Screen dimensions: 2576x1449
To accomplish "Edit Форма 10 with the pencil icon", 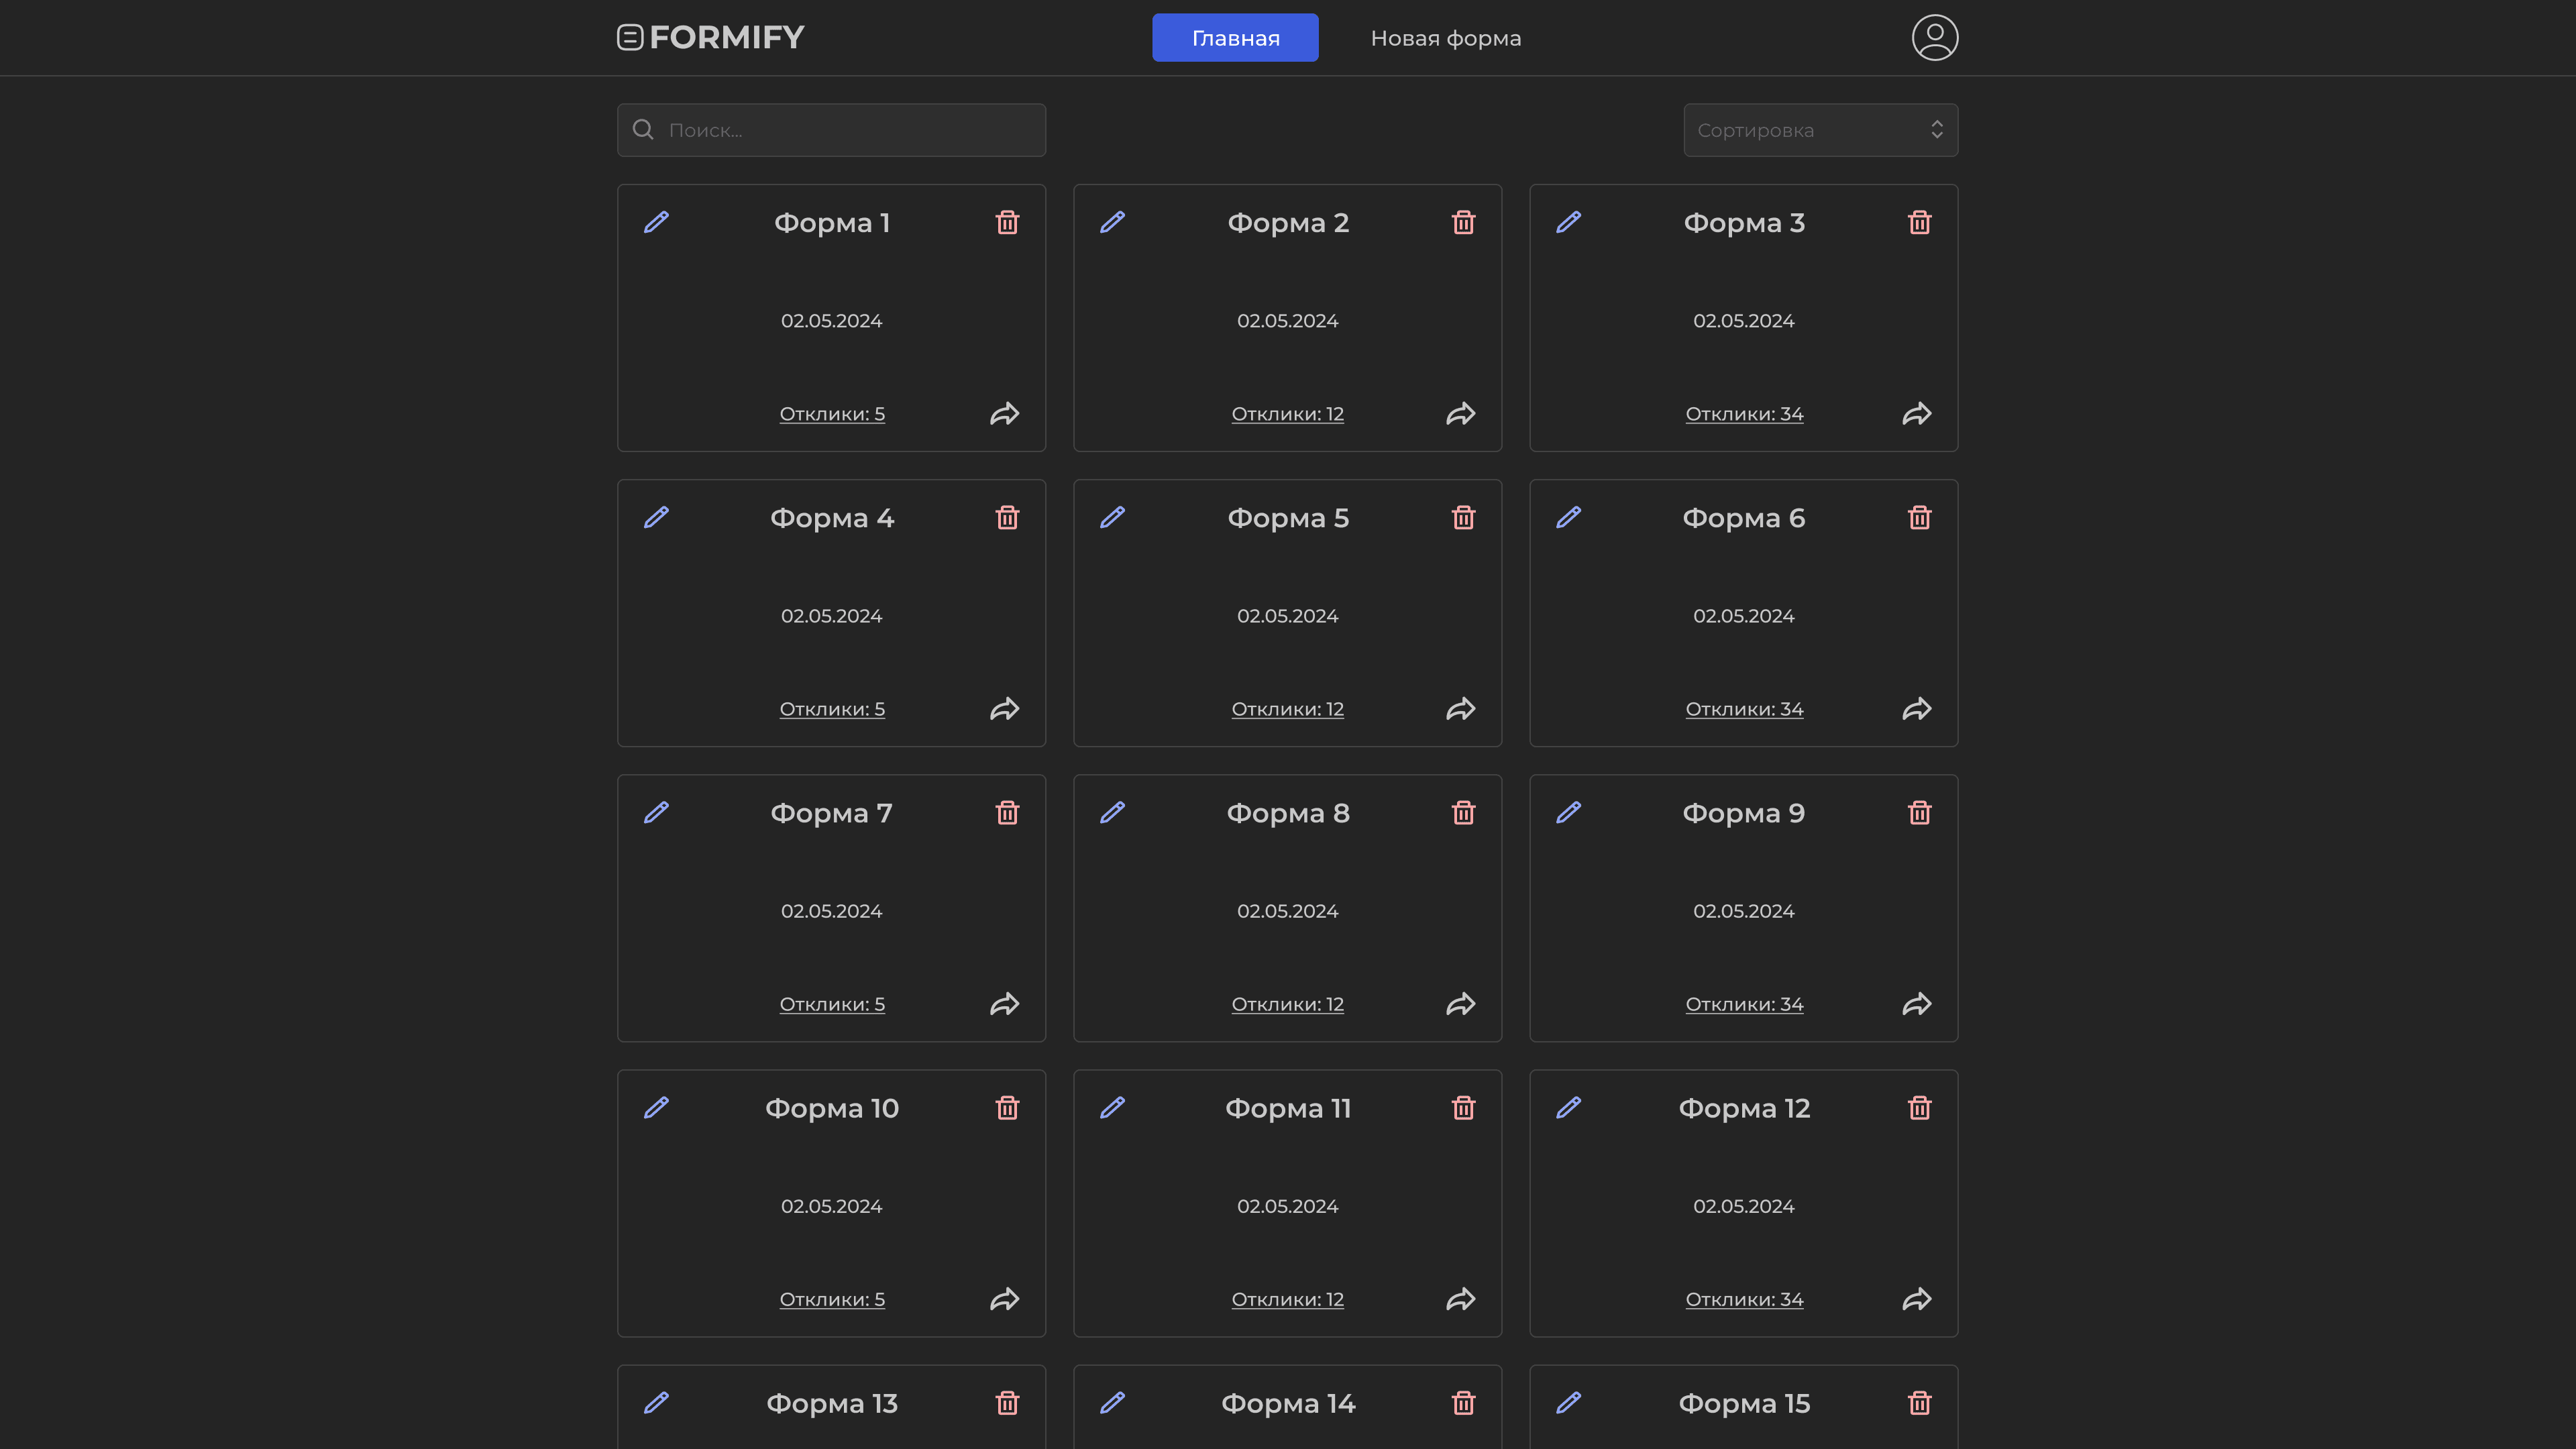I will point(656,1107).
